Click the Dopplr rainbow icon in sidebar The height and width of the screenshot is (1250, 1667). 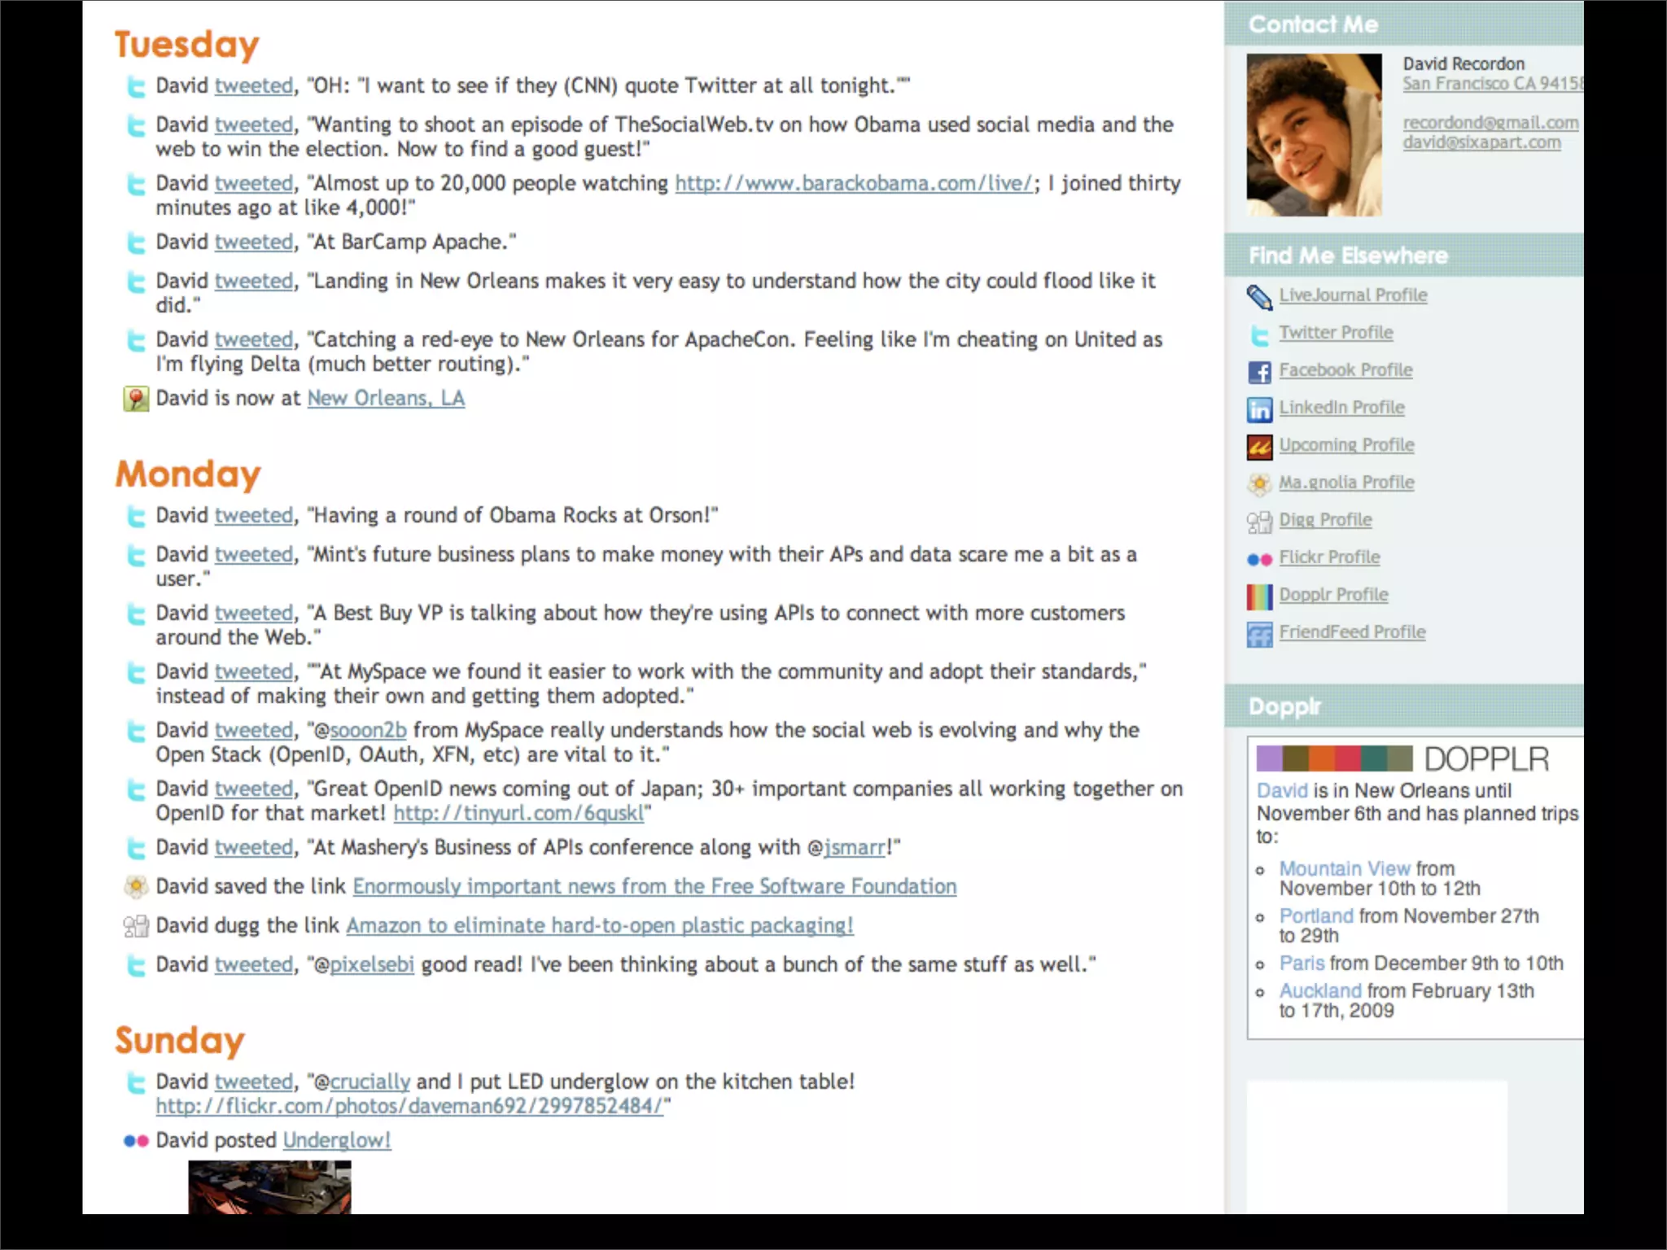click(1259, 597)
